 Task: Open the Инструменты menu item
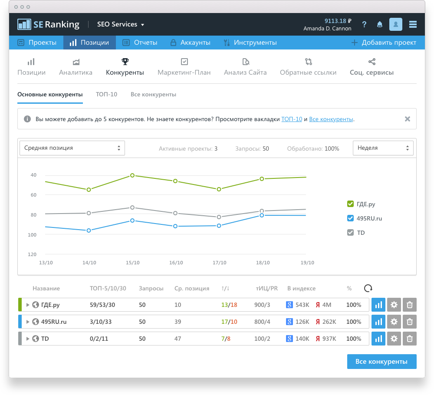click(x=250, y=43)
